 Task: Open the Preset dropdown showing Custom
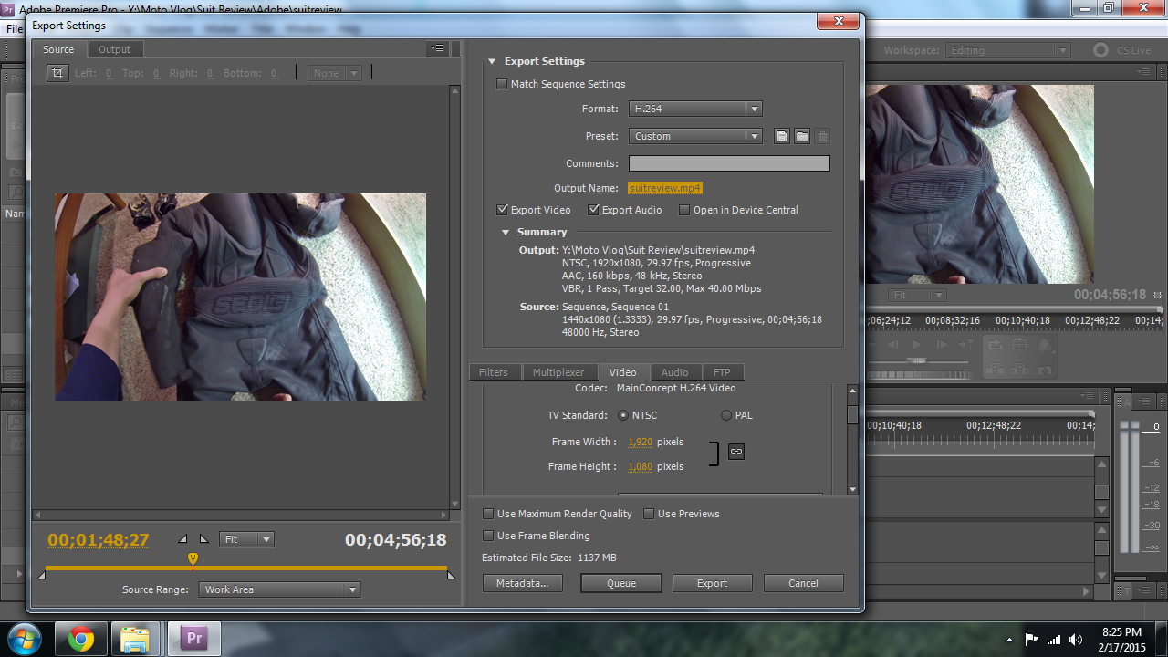coord(695,136)
